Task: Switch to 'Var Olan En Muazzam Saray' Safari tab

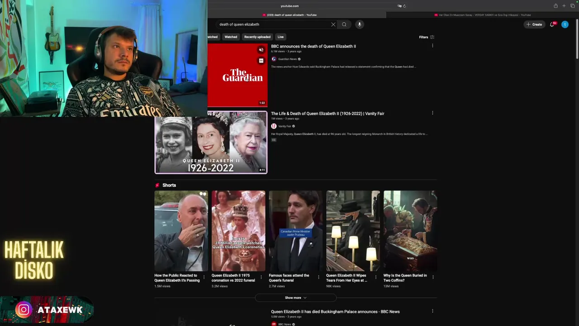Action: [x=482, y=15]
